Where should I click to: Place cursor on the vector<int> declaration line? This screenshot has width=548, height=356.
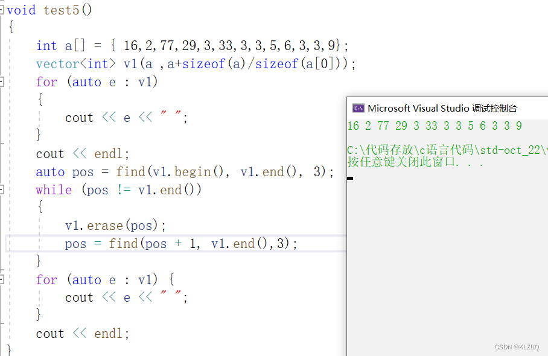pyautogui.click(x=181, y=63)
